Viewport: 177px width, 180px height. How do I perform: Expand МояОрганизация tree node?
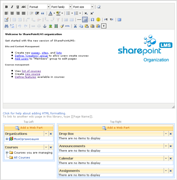7,139
